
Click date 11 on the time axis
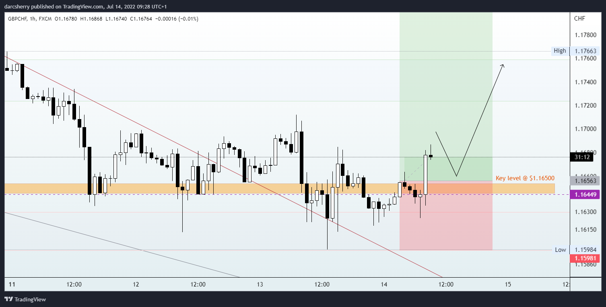(12, 284)
